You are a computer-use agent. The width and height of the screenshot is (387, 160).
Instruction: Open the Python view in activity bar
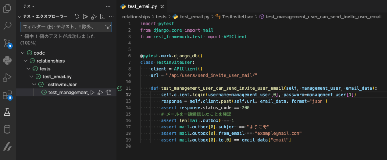tap(7, 60)
